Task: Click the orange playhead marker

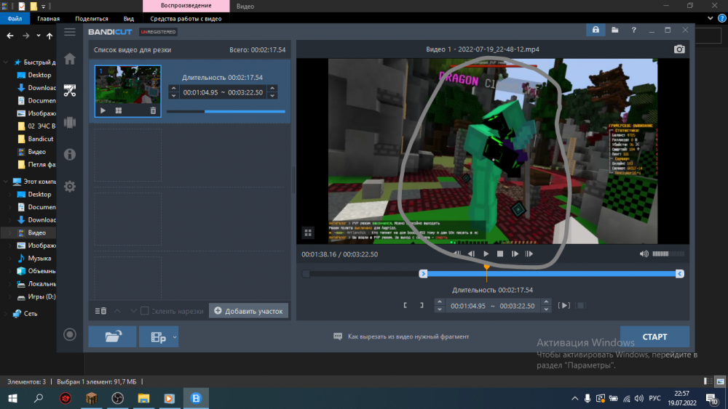Action: coord(486,268)
